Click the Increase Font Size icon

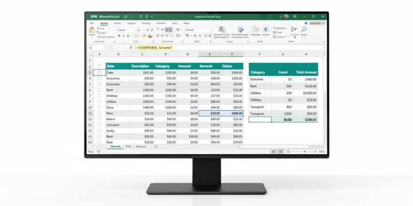click(148, 30)
